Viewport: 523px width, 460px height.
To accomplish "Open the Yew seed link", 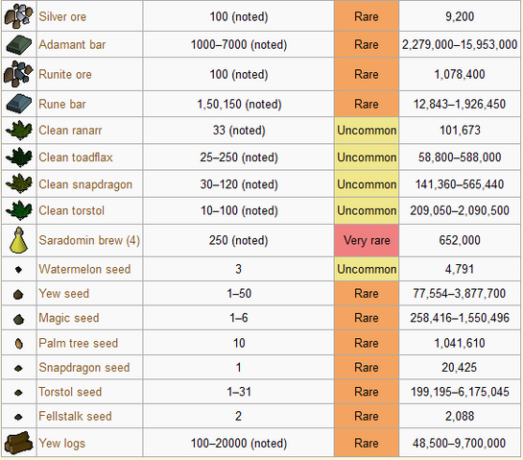I will tap(64, 294).
